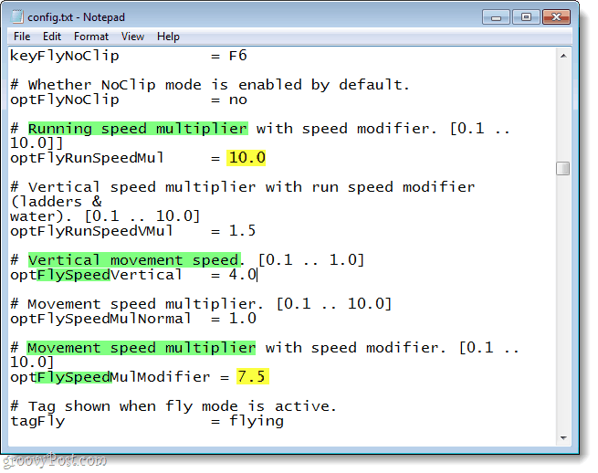Open the View menu
598x473 pixels.
pyautogui.click(x=132, y=37)
